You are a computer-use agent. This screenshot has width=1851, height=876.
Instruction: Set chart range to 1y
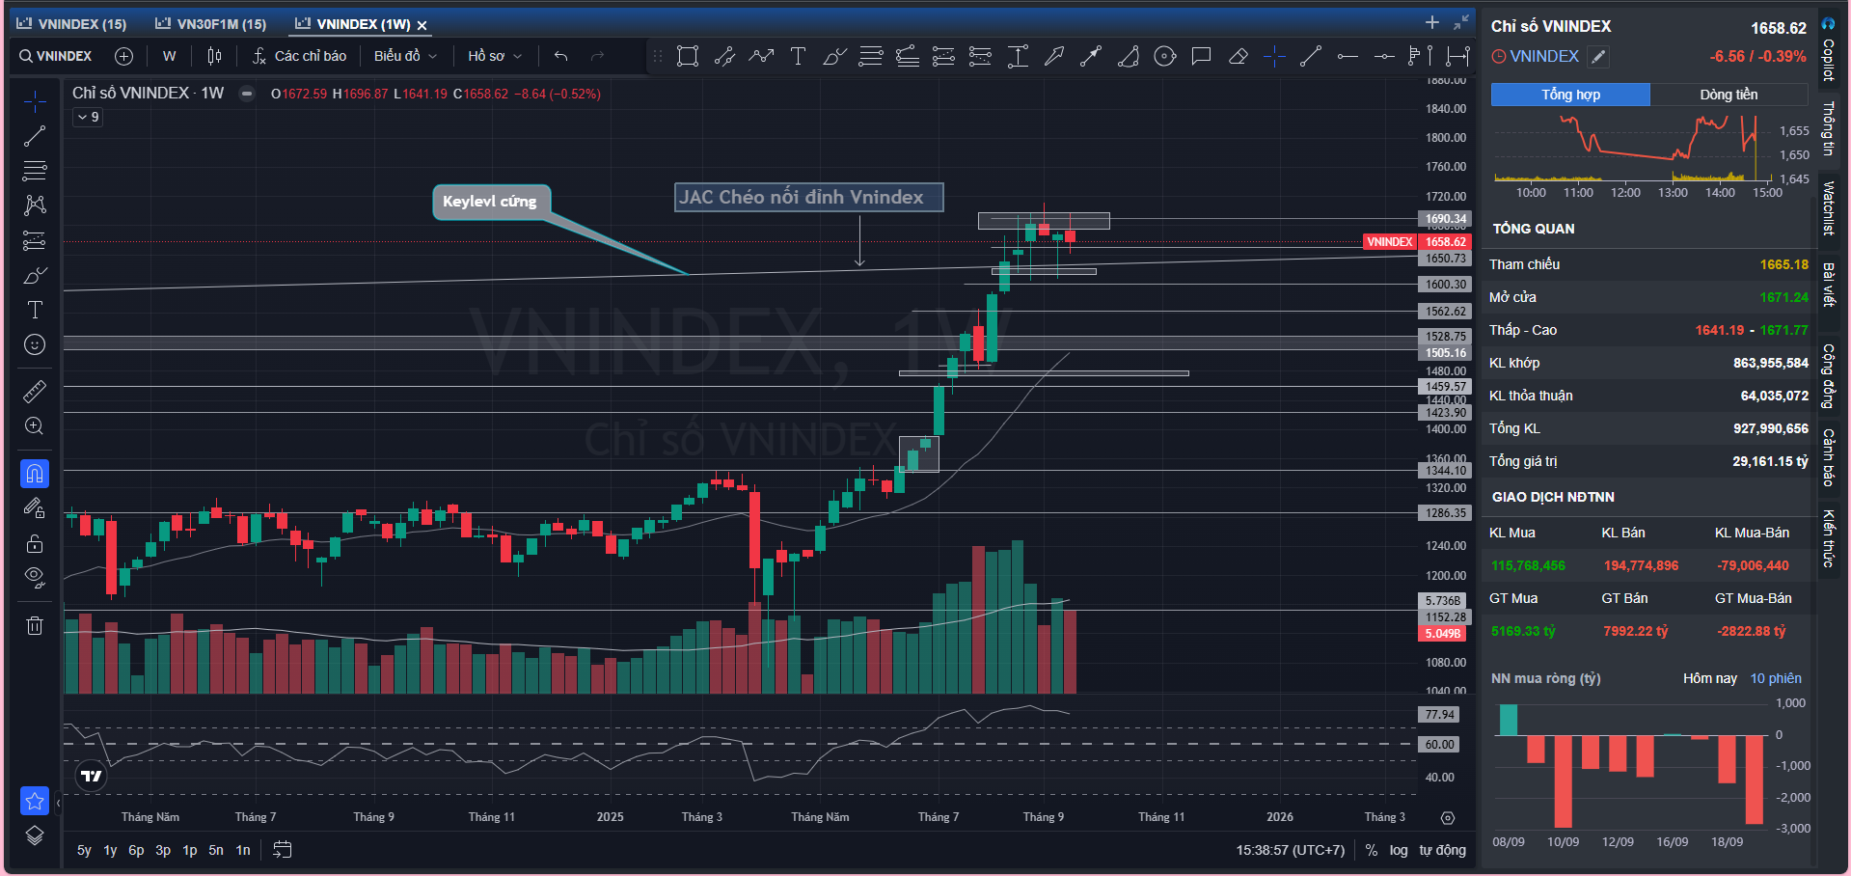tap(110, 850)
